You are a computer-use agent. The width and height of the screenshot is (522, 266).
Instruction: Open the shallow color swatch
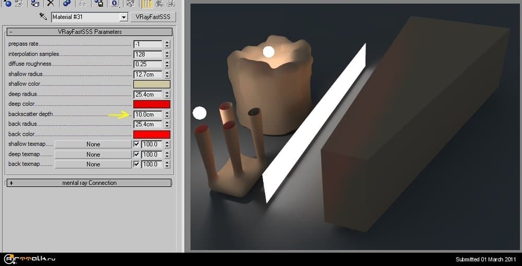point(152,84)
